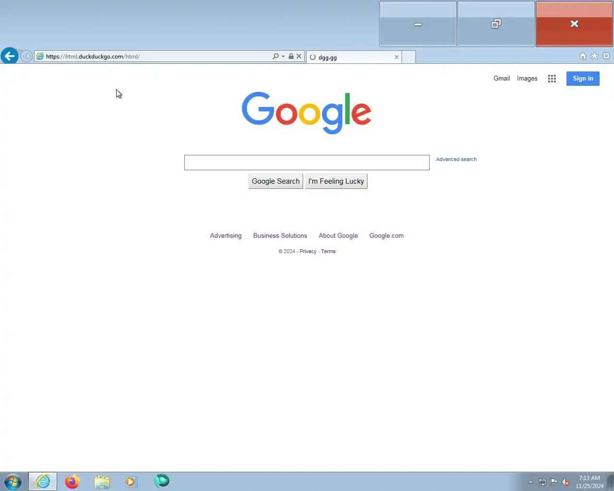Open the Business Solutions link
This screenshot has height=491, width=614.
(x=280, y=236)
